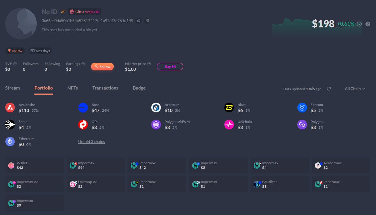The height and width of the screenshot is (215, 376).
Task: Click the help icon beside net worth
Action: 368,24
